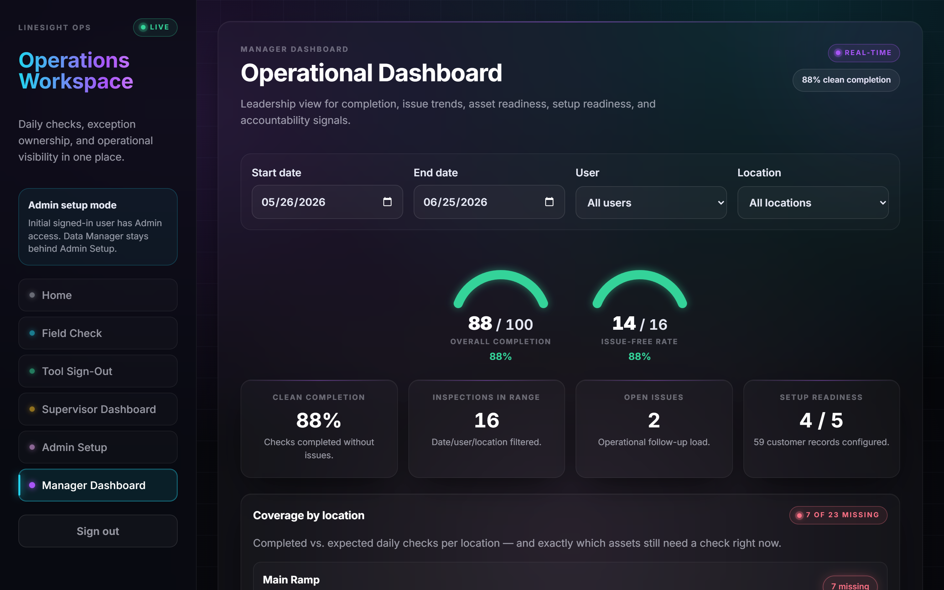The height and width of the screenshot is (590, 944).
Task: Click the Setup Readiness 4 / 5 card
Action: pyautogui.click(x=821, y=429)
